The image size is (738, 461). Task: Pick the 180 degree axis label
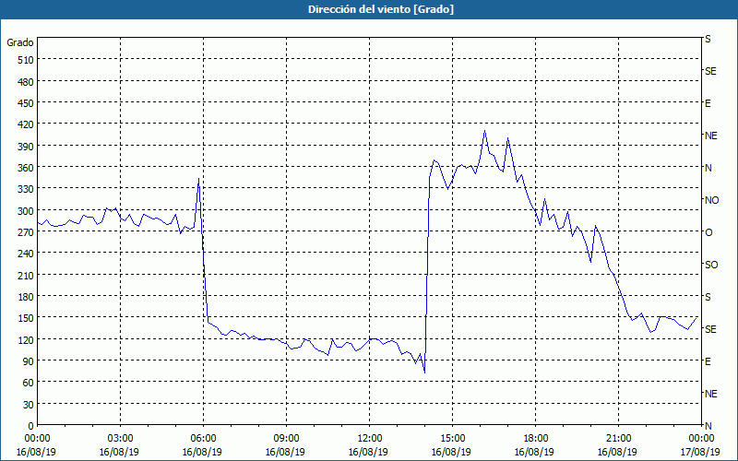[x=27, y=297]
